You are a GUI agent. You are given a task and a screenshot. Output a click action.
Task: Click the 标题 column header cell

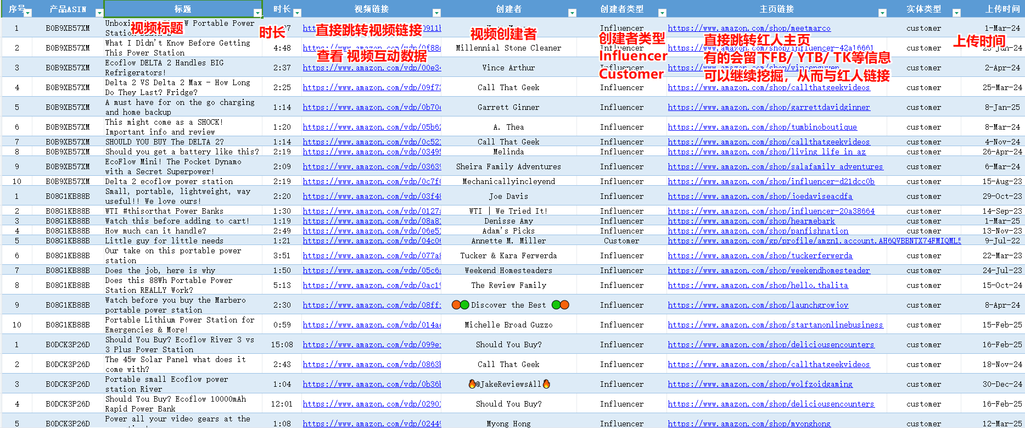click(x=183, y=9)
